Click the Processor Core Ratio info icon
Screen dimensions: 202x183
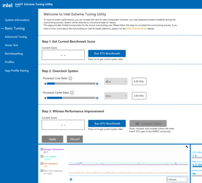[71, 78]
